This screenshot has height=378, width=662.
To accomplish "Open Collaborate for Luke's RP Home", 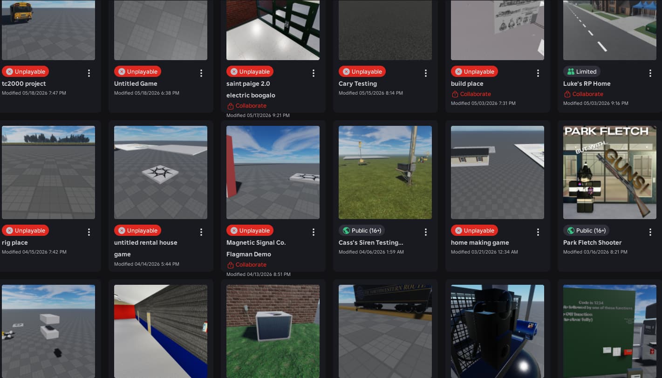I will click(x=584, y=94).
